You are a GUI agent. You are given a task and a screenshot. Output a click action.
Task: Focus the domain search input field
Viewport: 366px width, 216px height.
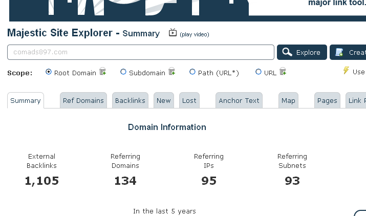pyautogui.click(x=141, y=52)
